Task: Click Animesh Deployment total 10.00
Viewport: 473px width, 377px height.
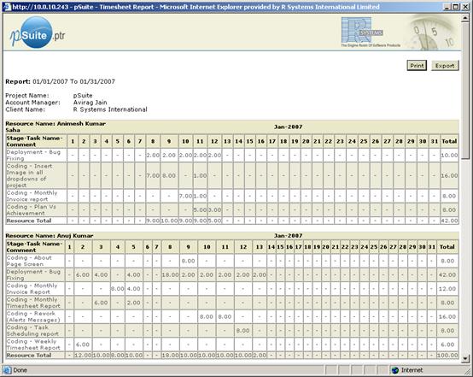Action: (x=449, y=156)
